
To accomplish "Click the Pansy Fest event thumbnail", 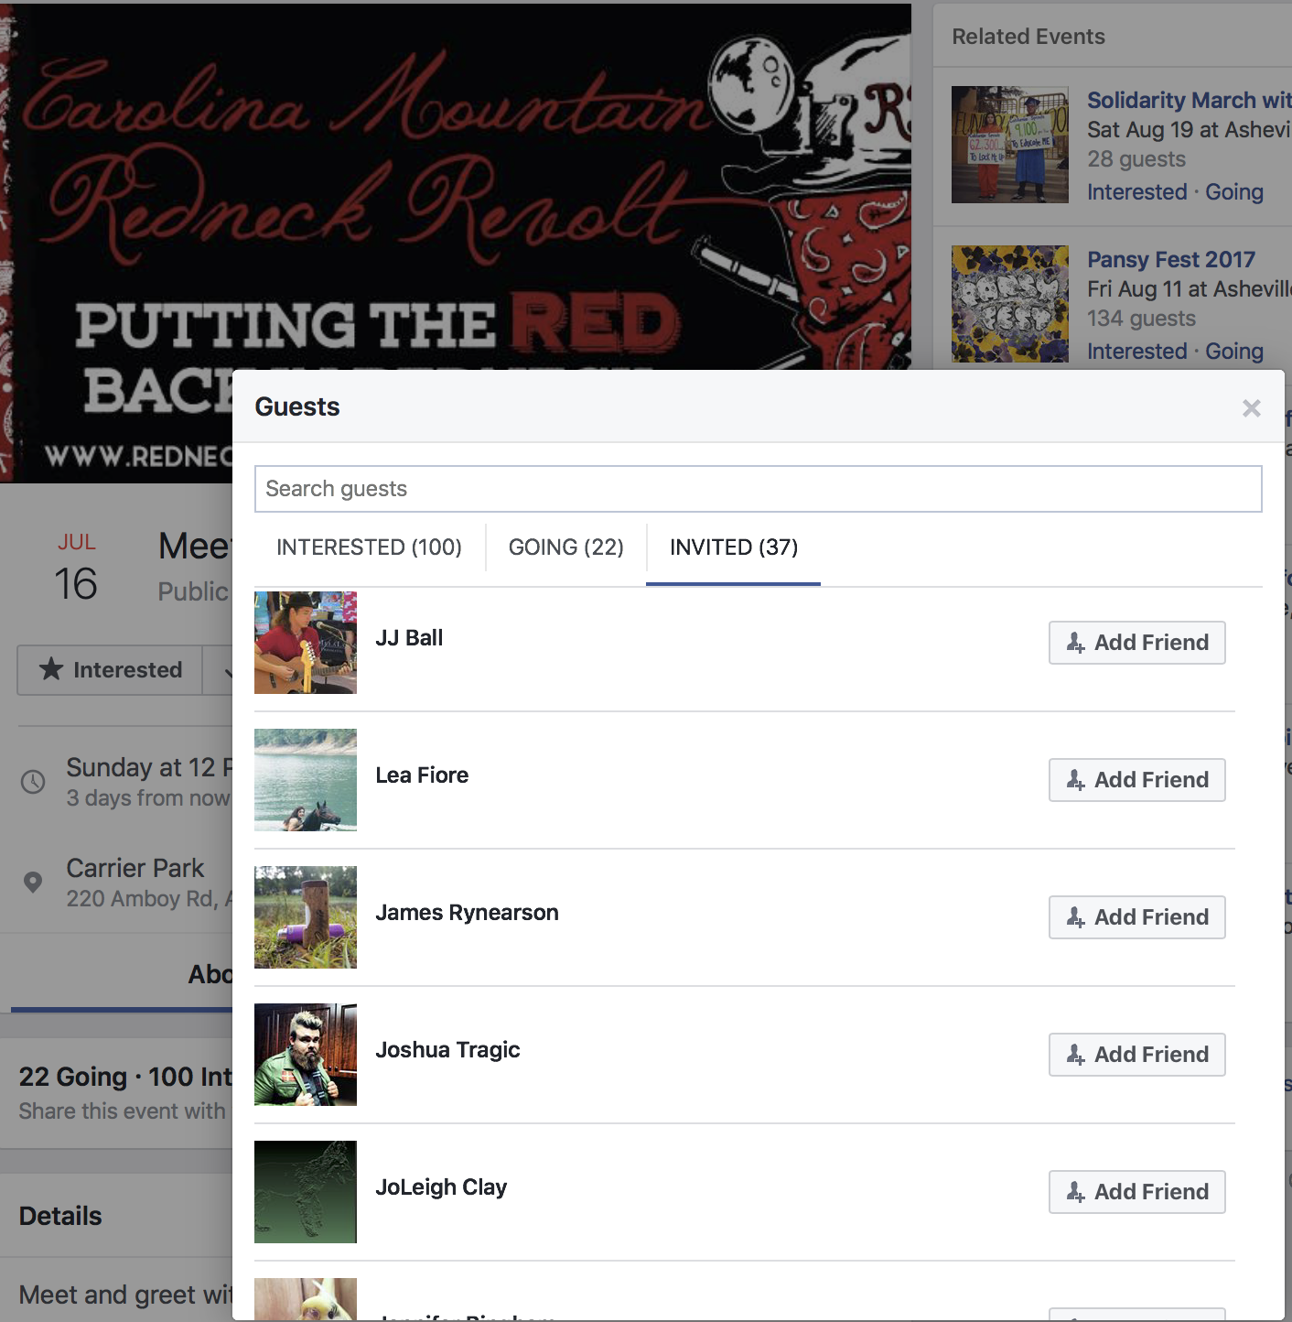I will (x=1010, y=304).
